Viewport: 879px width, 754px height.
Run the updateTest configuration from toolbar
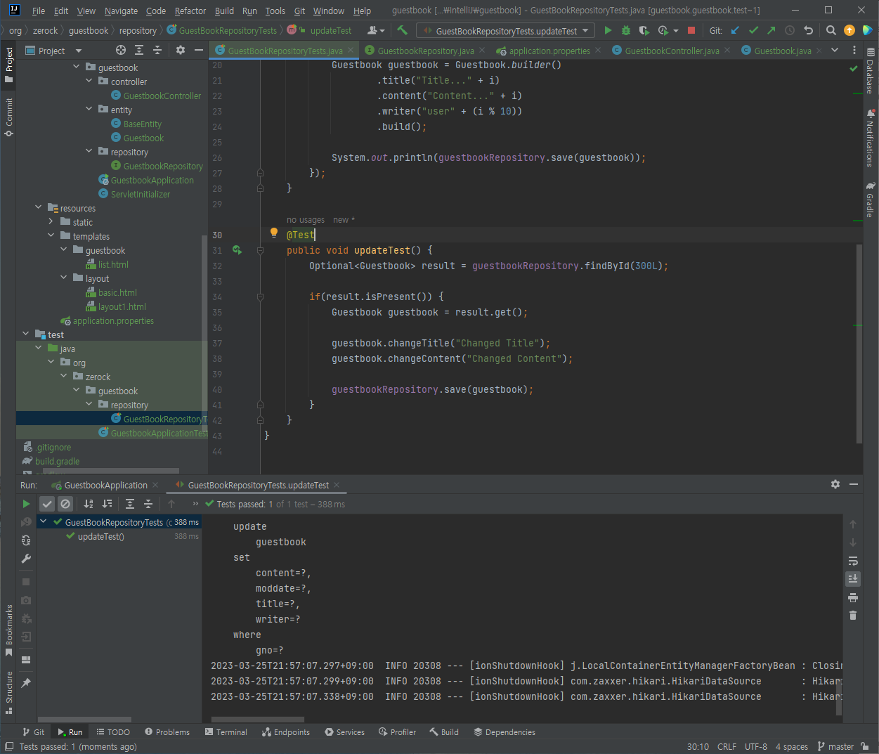pos(608,30)
